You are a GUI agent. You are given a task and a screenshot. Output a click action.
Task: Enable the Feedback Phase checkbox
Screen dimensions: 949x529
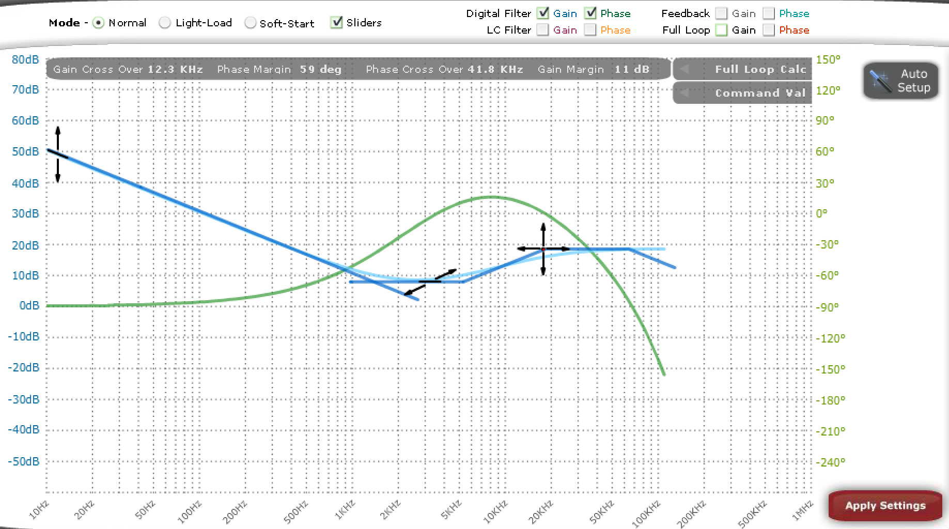769,13
